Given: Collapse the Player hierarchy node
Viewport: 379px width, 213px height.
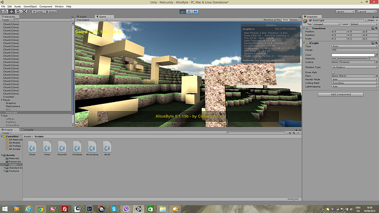Looking at the screenshot, I should click(x=2, y=100).
